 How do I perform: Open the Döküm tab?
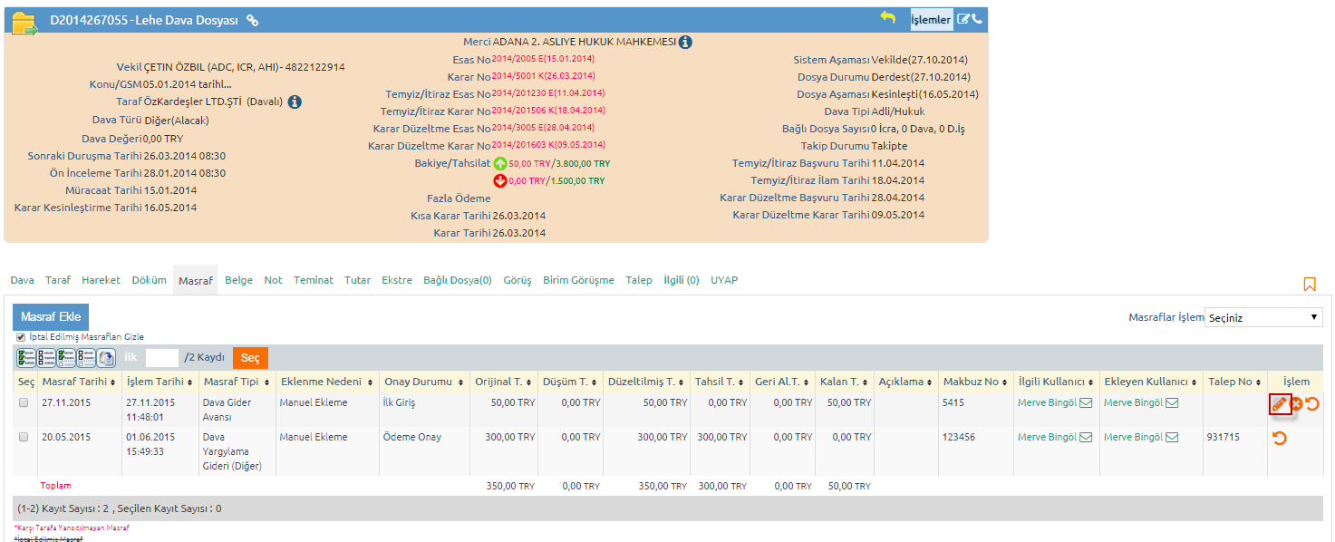pos(149,280)
